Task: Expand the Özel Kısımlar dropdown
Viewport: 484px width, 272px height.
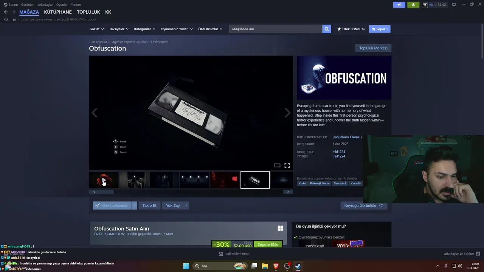Action: pos(210,29)
